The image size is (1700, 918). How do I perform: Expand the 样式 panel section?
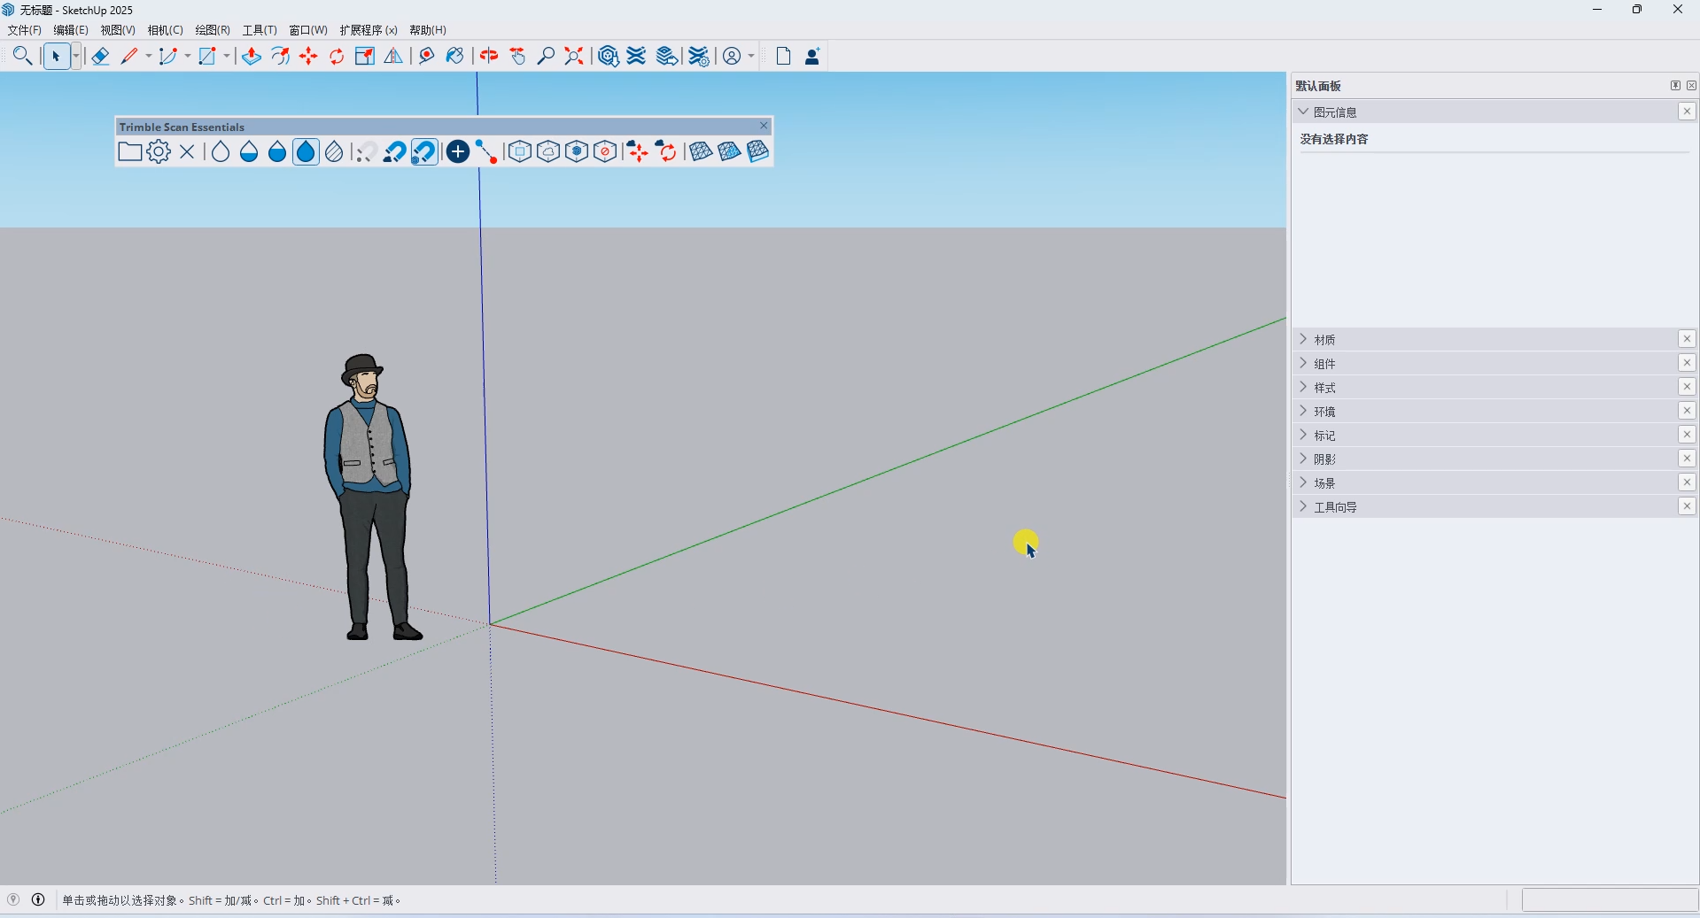click(x=1303, y=387)
